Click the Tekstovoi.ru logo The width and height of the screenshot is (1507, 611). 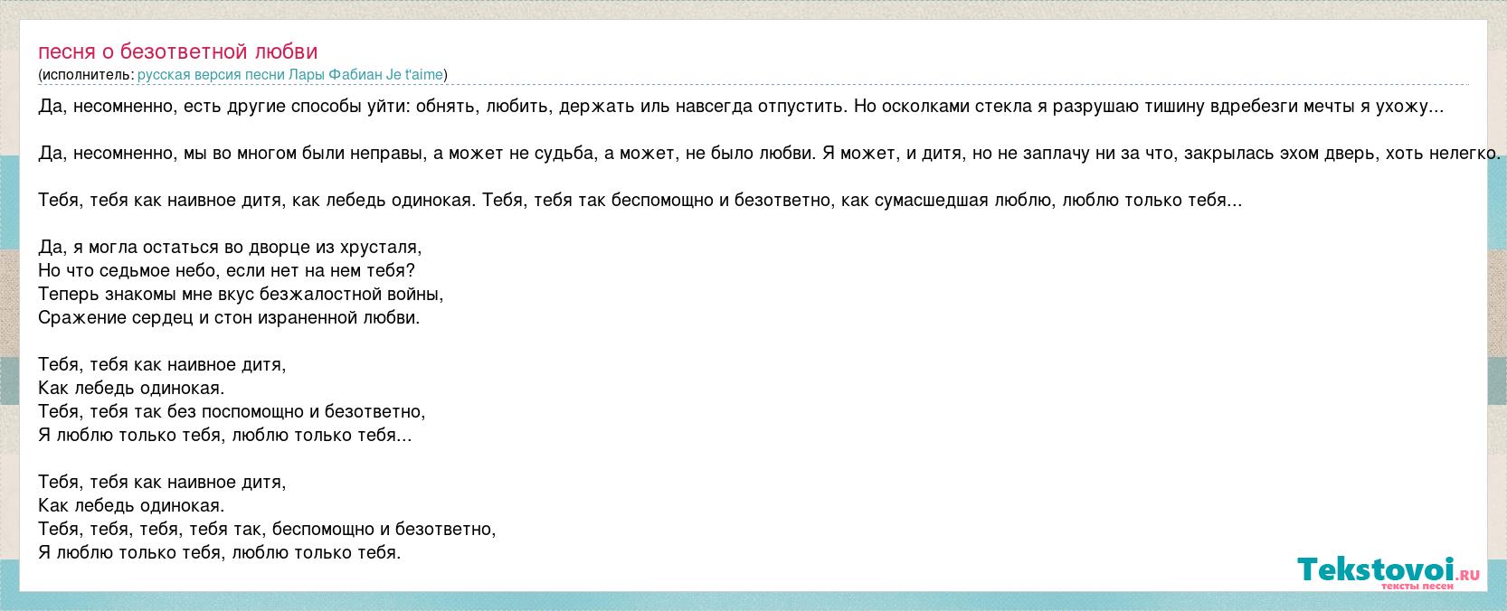(x=1388, y=569)
